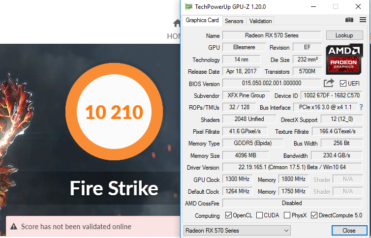Open the Radeon RX 570 Series GPU dropdown

pyautogui.click(x=237, y=231)
